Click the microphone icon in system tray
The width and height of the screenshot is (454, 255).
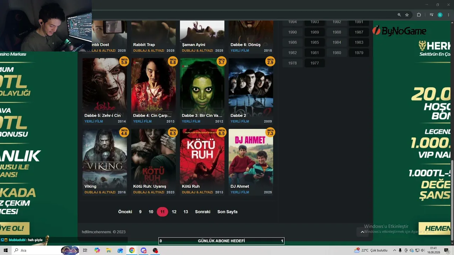click(x=400, y=250)
